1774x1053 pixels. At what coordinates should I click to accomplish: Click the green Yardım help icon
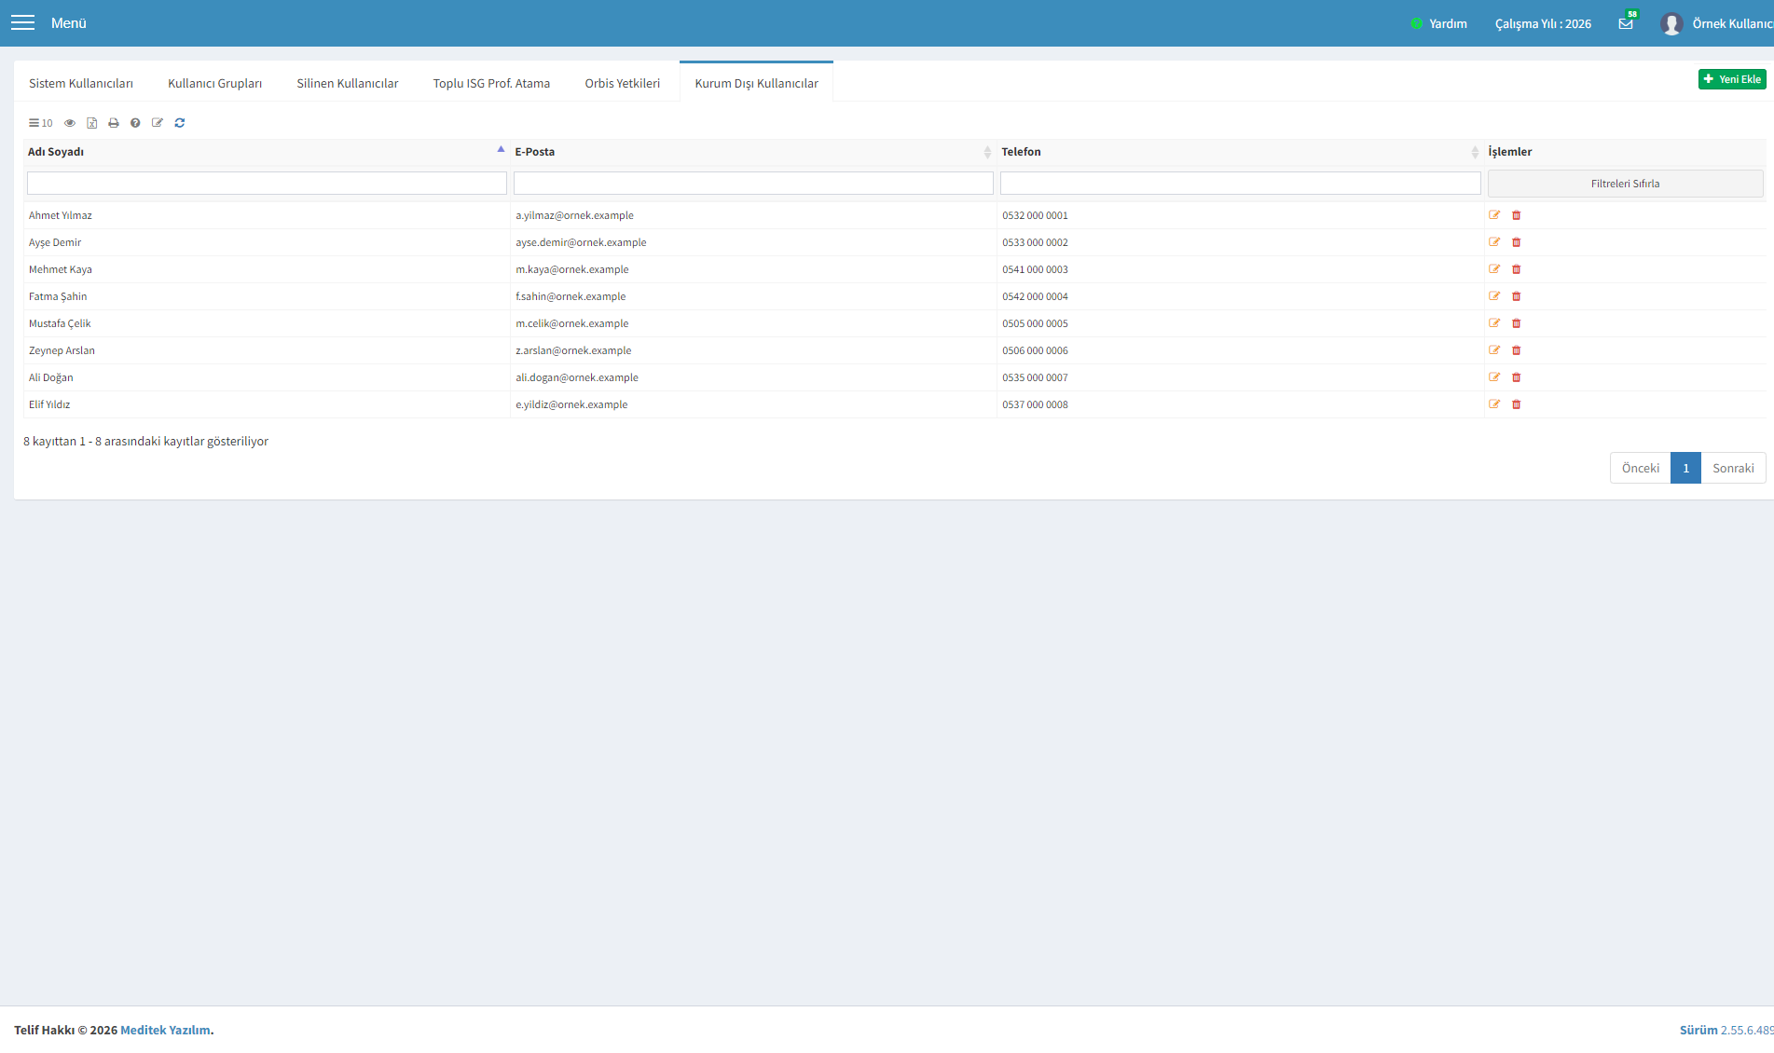1416,24
